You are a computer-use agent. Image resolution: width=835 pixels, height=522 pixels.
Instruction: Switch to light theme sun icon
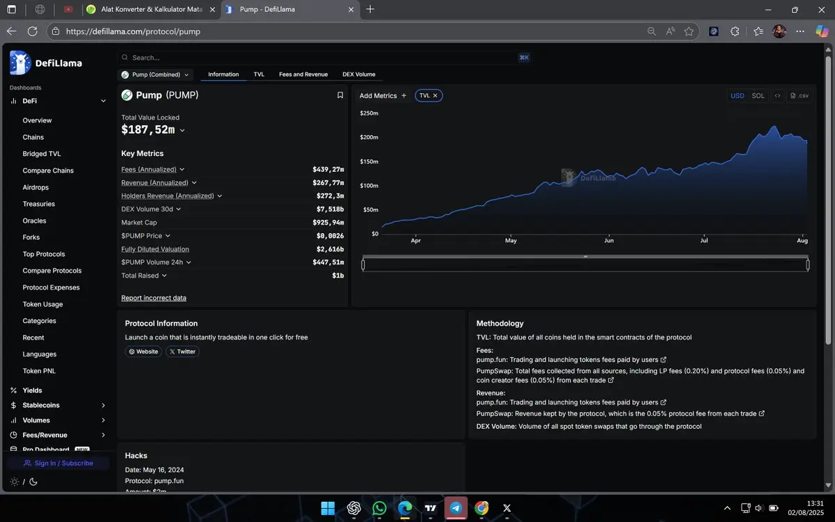point(15,482)
